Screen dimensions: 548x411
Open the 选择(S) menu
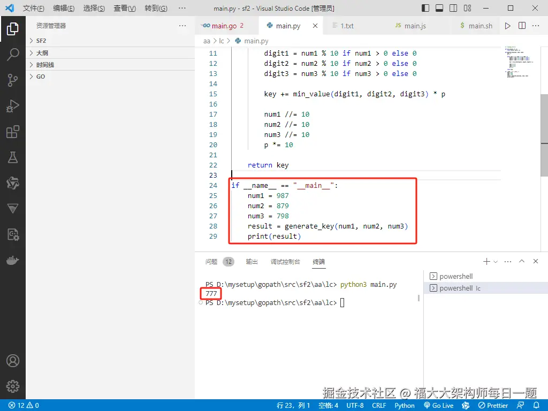pos(94,8)
